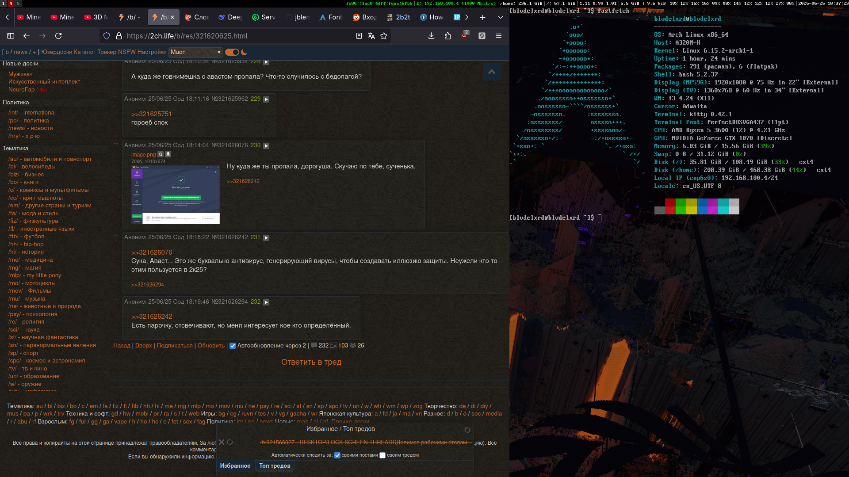Follow reply link >>321625751
The width and height of the screenshot is (849, 477).
coord(152,114)
